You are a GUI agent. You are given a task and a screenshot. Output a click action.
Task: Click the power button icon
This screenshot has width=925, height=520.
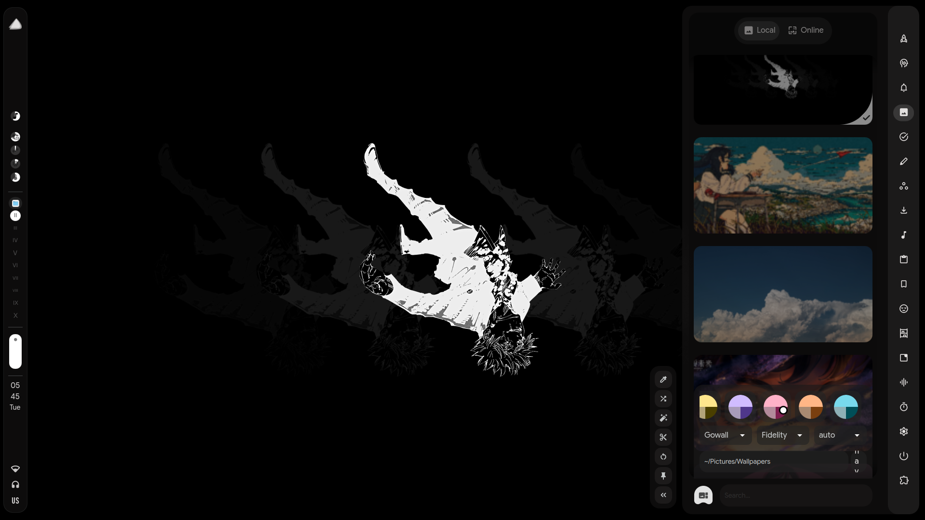tap(904, 456)
